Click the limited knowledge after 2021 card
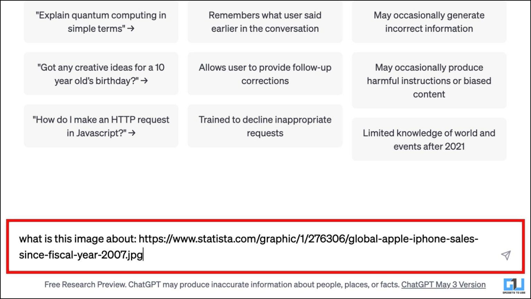 click(x=429, y=139)
